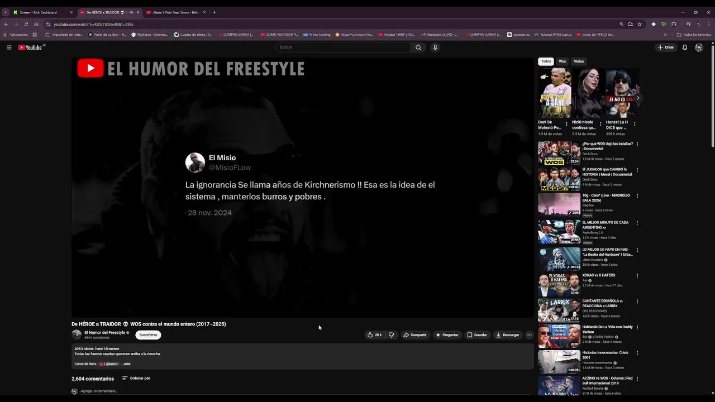Bookmark this page with the star
The image size is (715, 402).
(x=640, y=24)
